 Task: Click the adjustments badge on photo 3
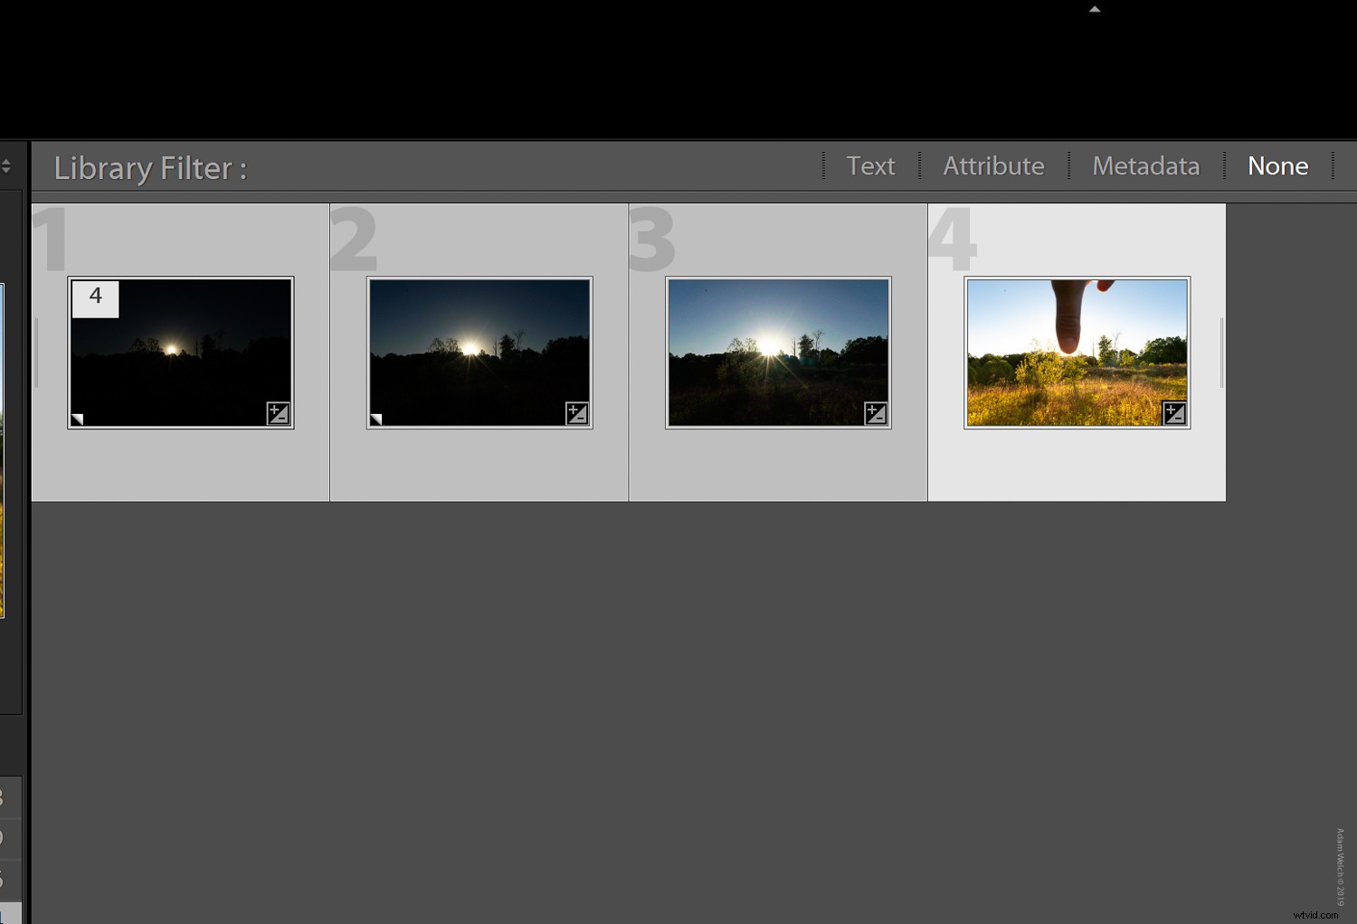point(875,412)
